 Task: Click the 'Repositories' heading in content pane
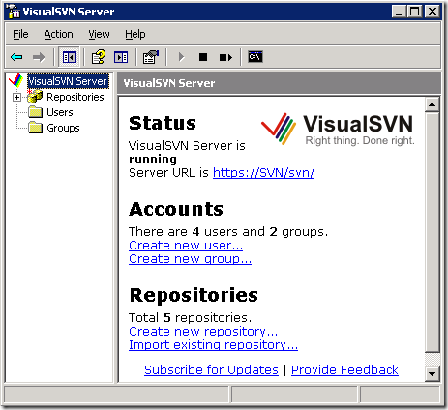coord(194,295)
